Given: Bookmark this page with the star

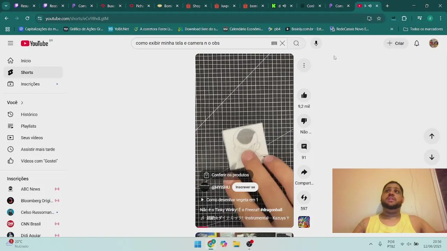Looking at the screenshot, I should tap(379, 18).
